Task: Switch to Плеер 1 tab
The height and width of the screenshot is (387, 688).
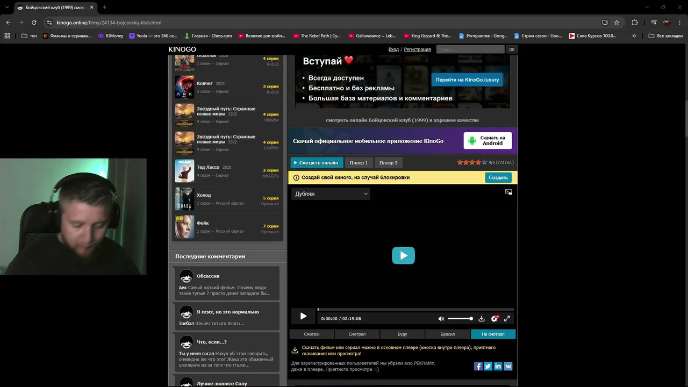Action: coord(359,163)
